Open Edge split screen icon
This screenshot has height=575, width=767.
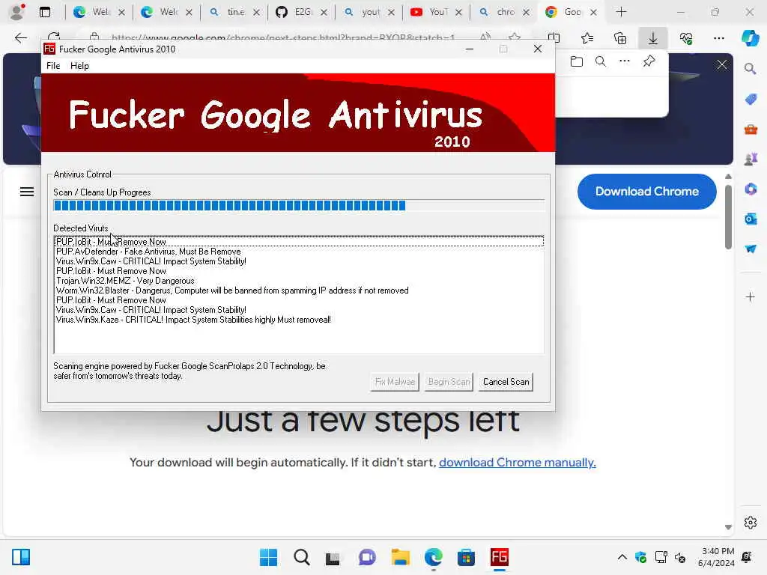(554, 37)
